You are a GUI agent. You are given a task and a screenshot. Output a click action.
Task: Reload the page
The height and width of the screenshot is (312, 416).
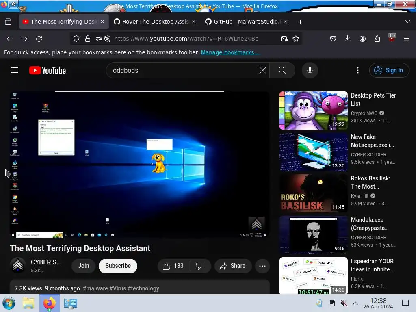pyautogui.click(x=39, y=39)
